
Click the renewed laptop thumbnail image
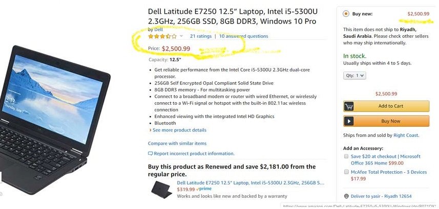click(x=161, y=189)
